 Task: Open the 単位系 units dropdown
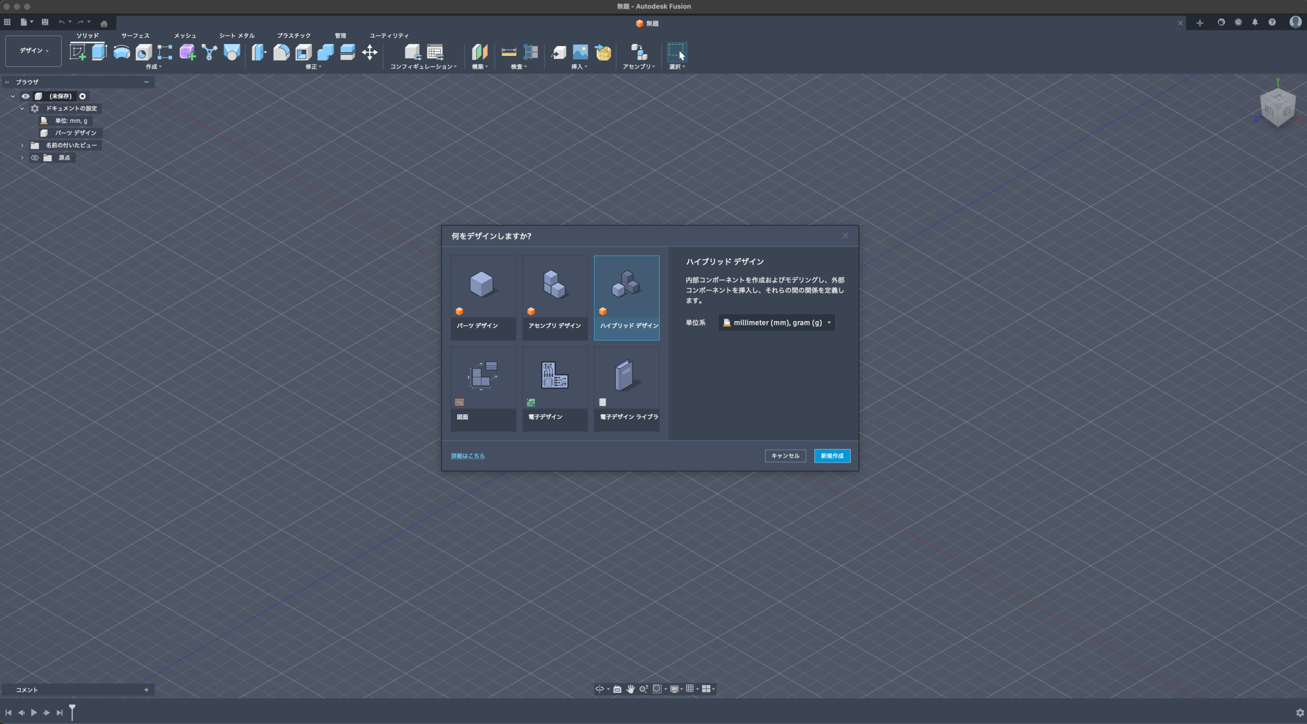[777, 323]
